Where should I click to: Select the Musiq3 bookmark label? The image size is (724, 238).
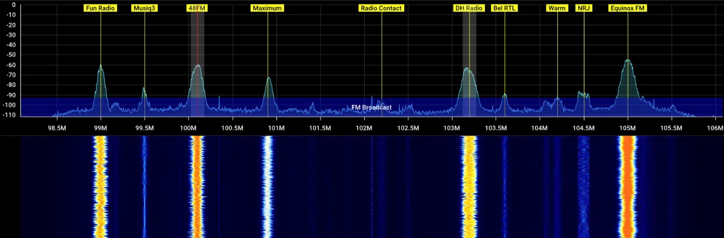[x=145, y=8]
